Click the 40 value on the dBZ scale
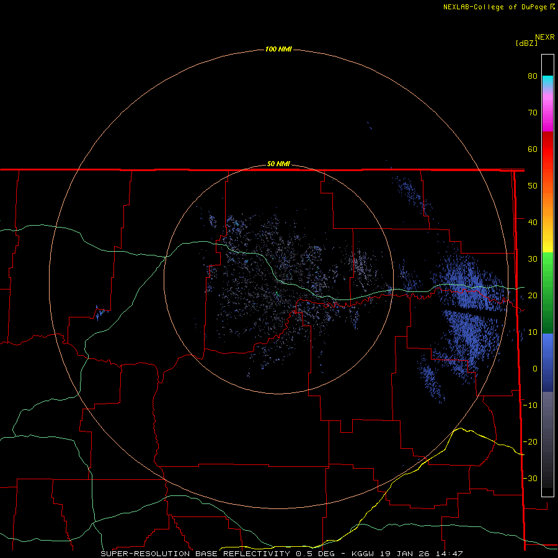Viewport: 558px width, 558px height. point(533,223)
